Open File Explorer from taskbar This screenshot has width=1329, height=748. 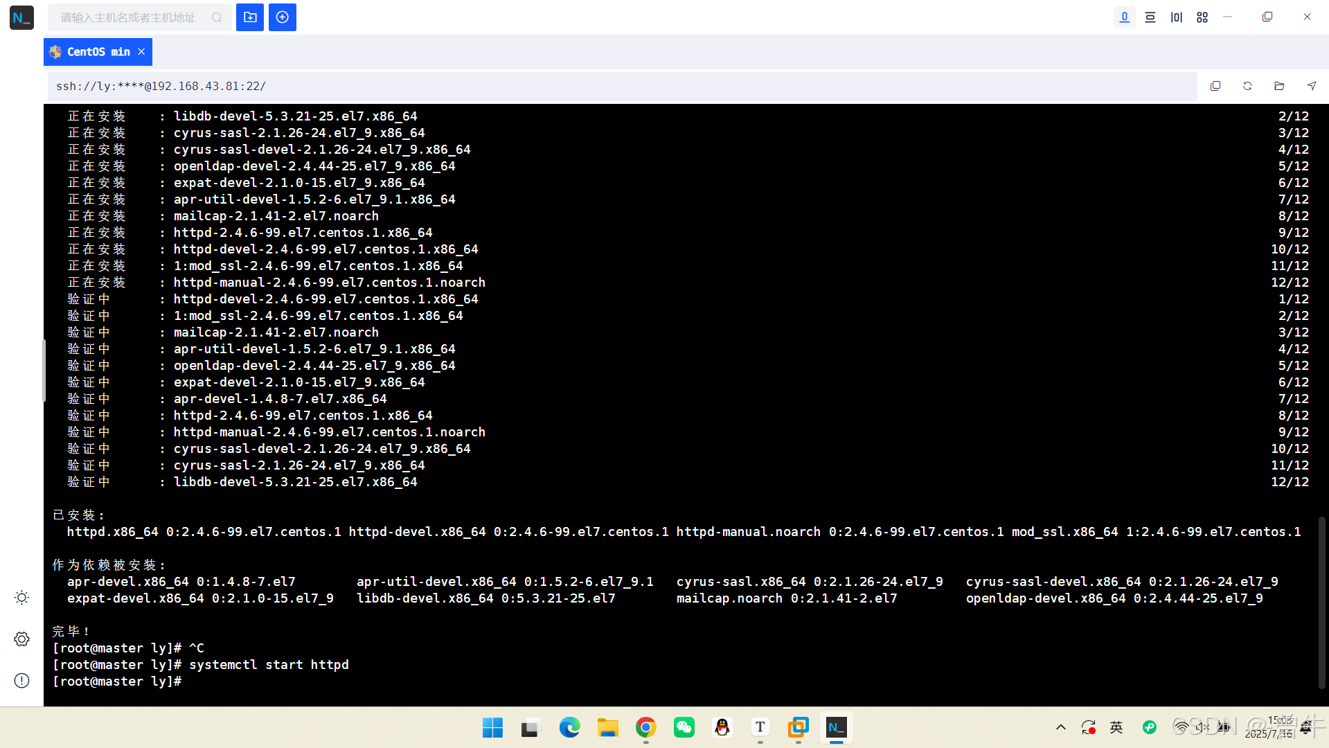[607, 727]
